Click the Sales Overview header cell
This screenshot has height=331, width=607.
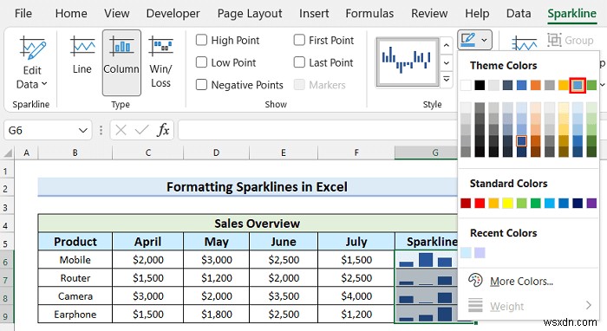coord(248,224)
